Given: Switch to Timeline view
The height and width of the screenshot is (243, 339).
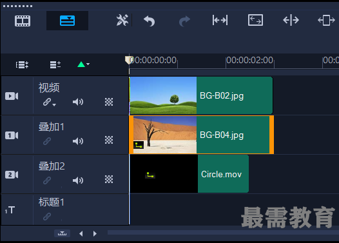Looking at the screenshot, I should click(x=67, y=21).
